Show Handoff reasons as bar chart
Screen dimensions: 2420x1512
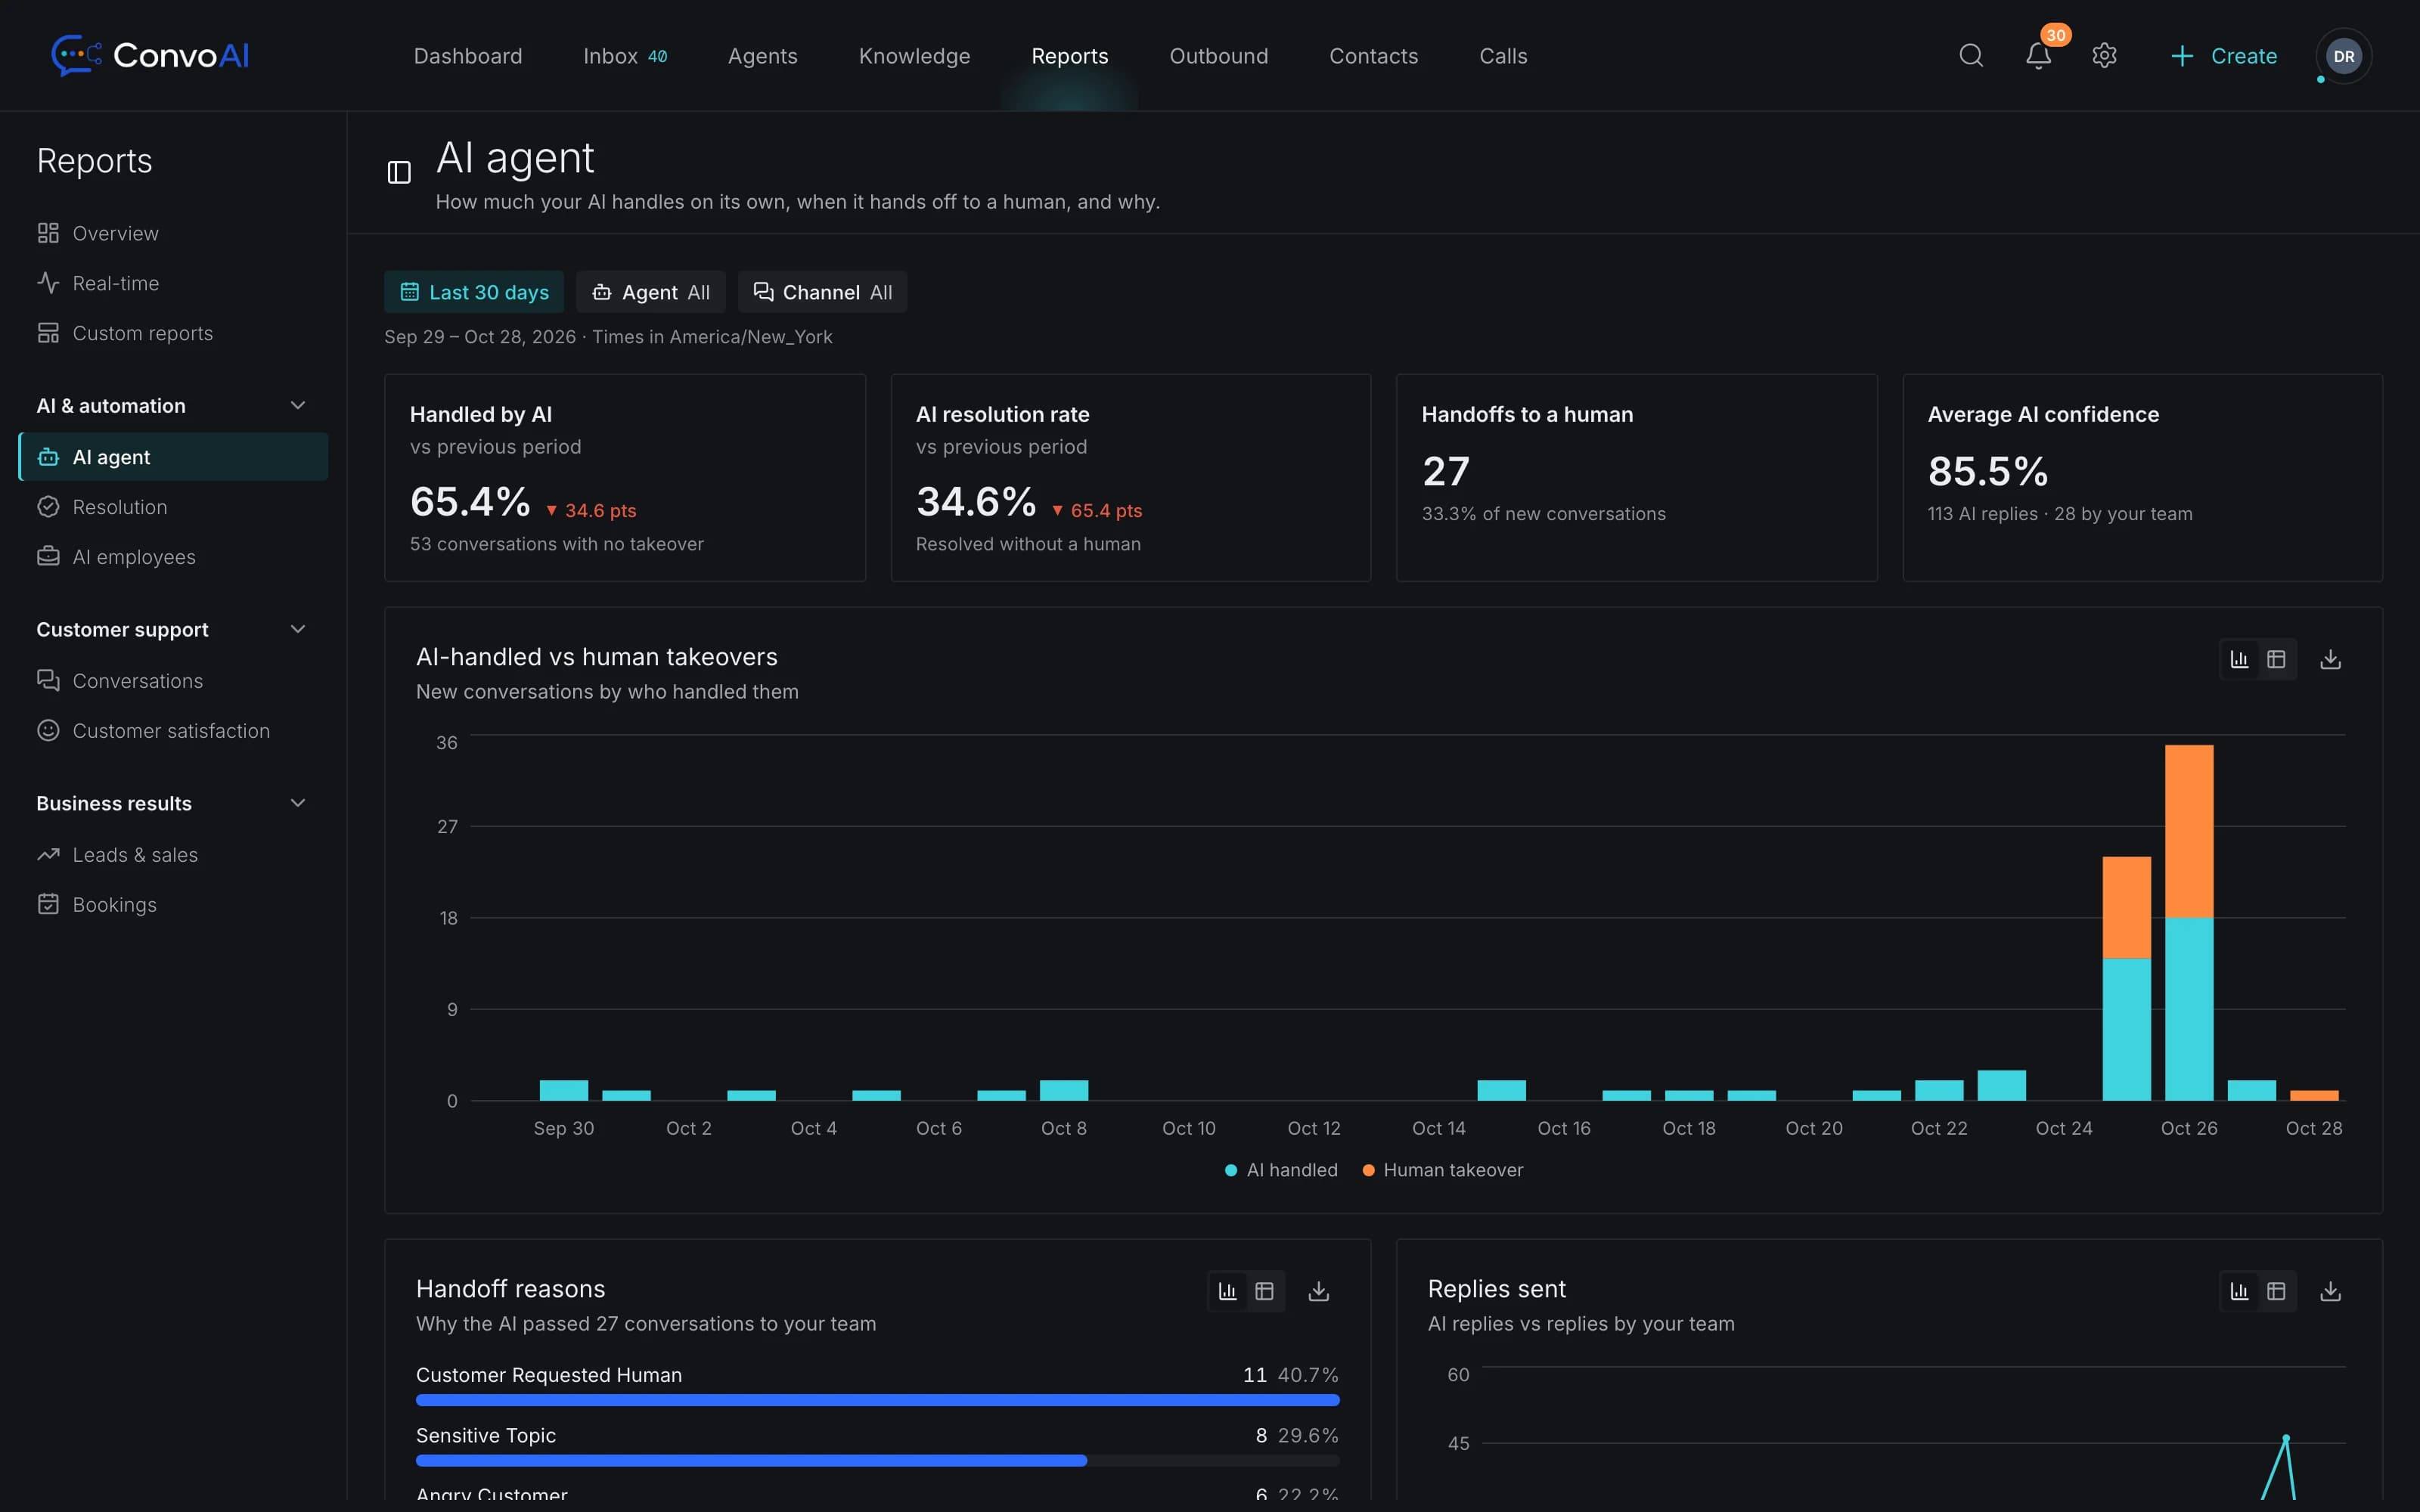(x=1227, y=1291)
